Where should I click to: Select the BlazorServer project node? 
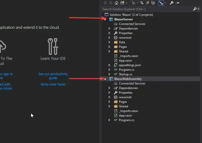pos(124,19)
